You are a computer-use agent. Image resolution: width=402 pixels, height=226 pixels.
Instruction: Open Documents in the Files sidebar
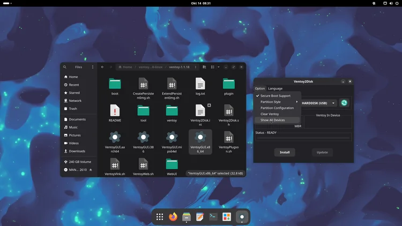(79, 119)
